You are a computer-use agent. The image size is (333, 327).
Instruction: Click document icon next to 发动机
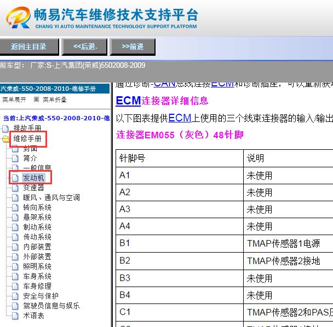tap(15, 178)
